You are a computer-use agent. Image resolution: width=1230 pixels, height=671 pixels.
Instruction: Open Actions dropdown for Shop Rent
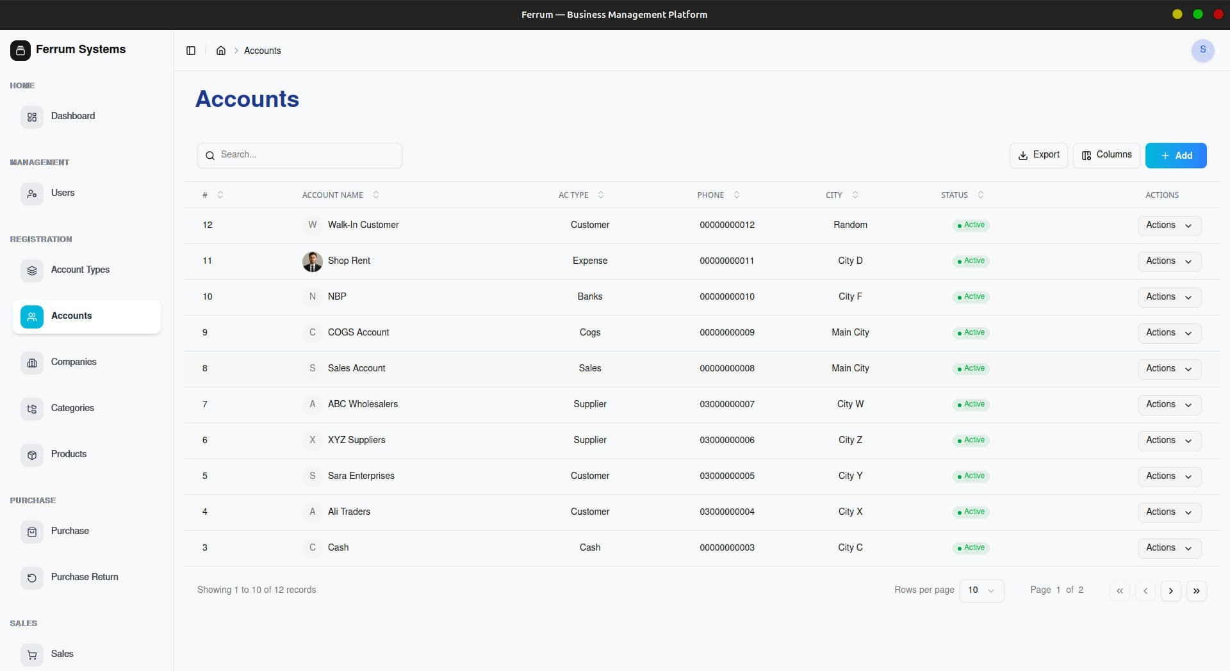tap(1169, 261)
